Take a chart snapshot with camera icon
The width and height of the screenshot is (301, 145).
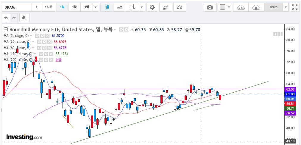pyautogui.click(x=210, y=7)
